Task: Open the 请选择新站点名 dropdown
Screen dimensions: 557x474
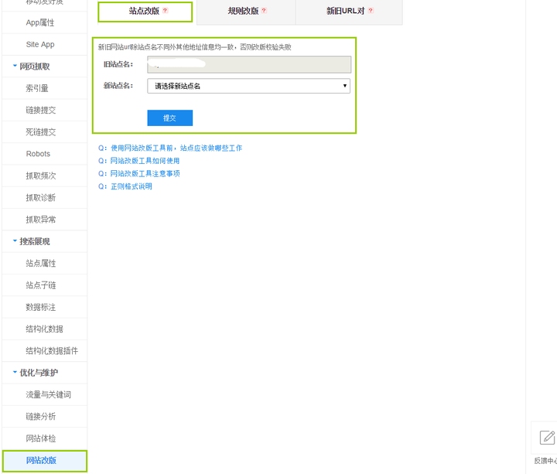Action: click(x=248, y=86)
